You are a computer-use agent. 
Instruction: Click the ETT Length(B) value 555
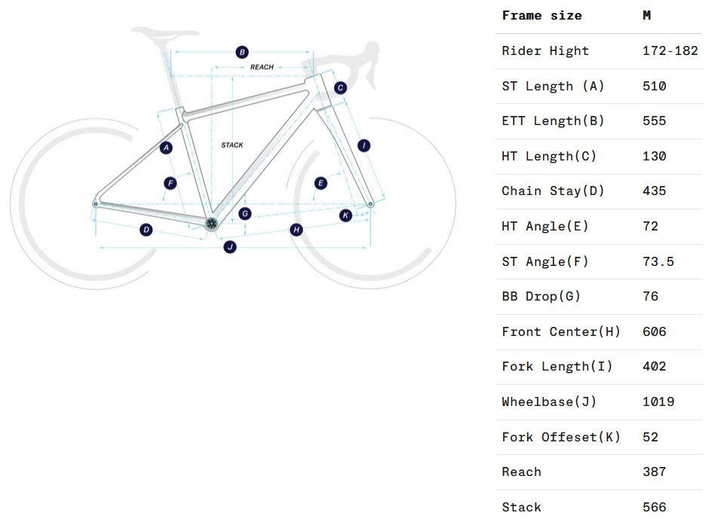pos(654,121)
